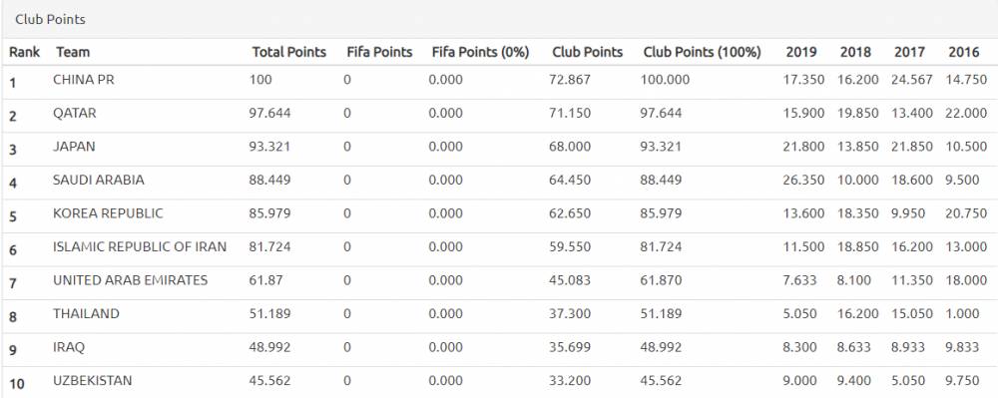Select the CHINA PR team row

pyautogui.click(x=499, y=82)
